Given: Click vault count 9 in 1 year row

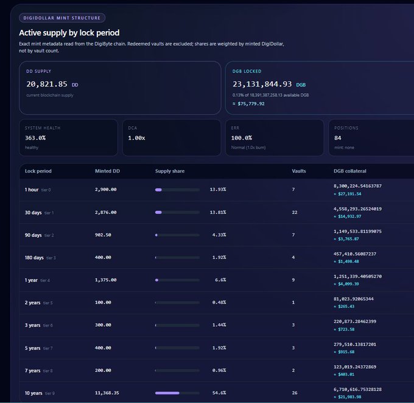Looking at the screenshot, I should [x=293, y=280].
